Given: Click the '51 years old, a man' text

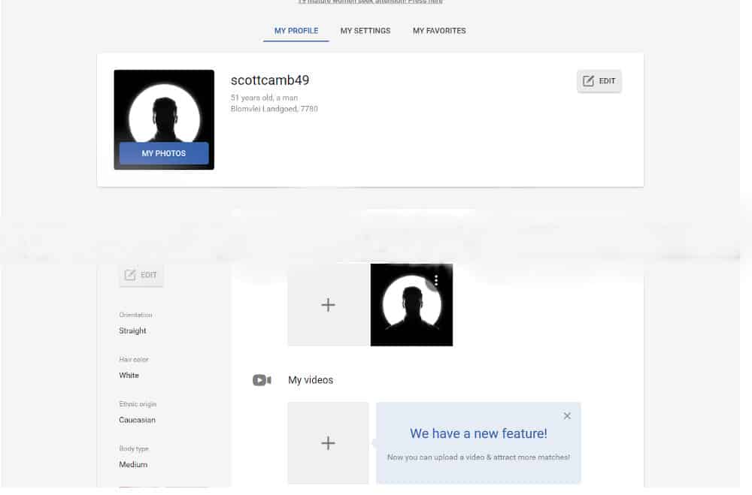Looking at the screenshot, I should pyautogui.click(x=264, y=98).
